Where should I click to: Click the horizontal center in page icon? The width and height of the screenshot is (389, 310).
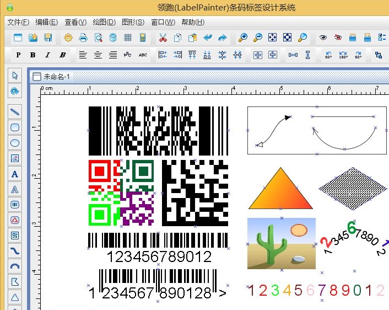point(258,55)
